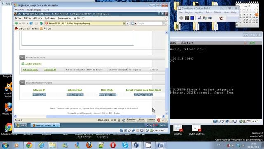Select the dynamic lease hostname cell
The image size is (264, 149).
pyautogui.click(x=107, y=95)
